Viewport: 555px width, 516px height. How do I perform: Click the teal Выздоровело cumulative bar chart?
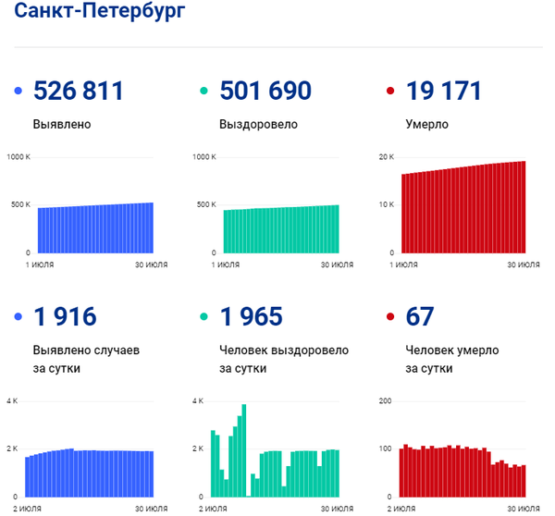pos(281,228)
